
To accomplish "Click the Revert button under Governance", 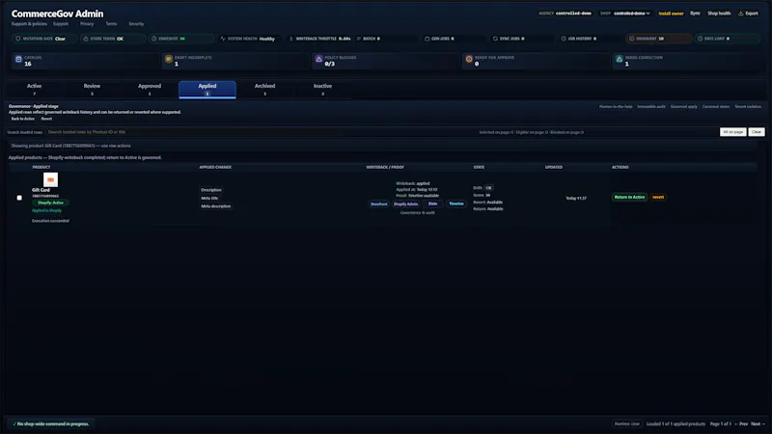I will 46,119.
